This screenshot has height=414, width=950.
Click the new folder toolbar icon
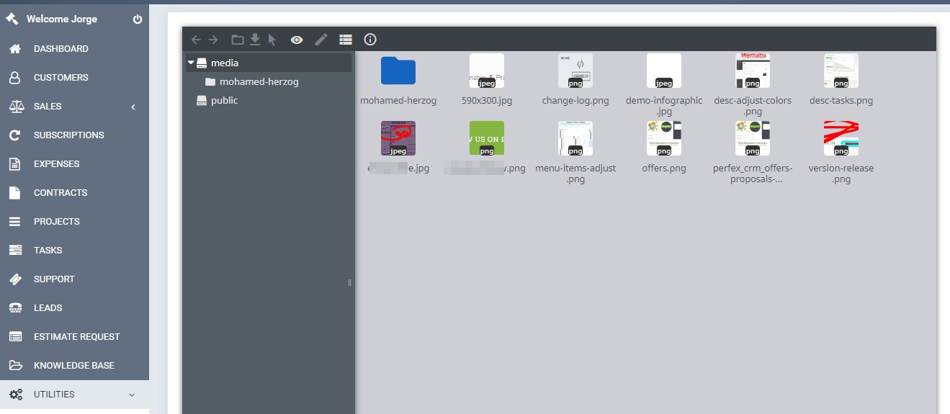coord(237,40)
